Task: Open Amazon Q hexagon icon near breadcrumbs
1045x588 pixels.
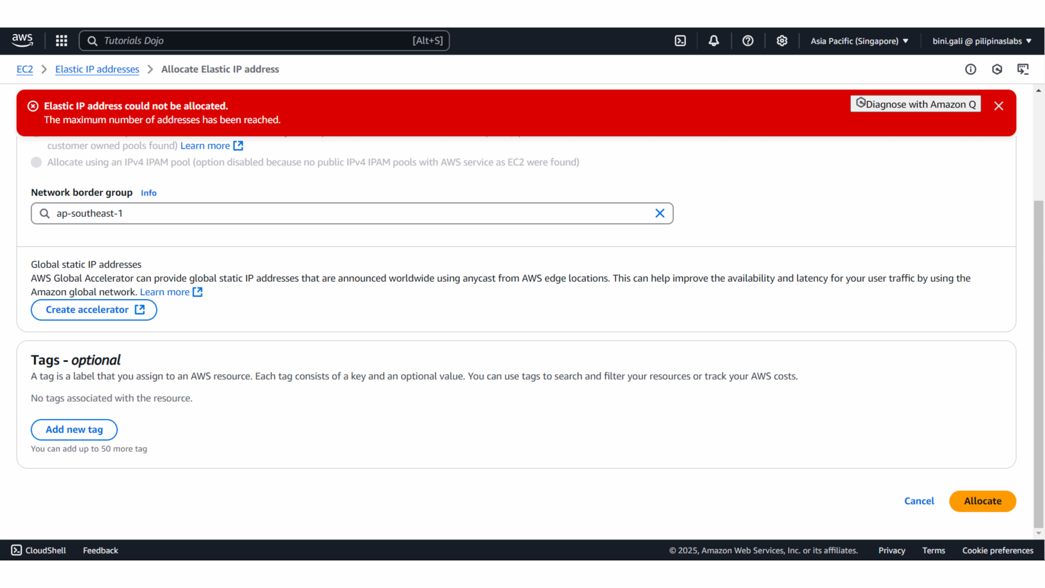Action: click(997, 69)
